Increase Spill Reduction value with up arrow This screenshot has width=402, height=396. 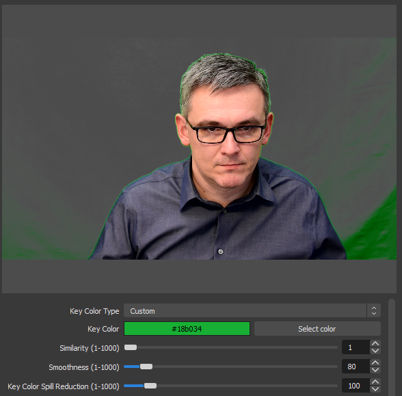click(x=375, y=382)
